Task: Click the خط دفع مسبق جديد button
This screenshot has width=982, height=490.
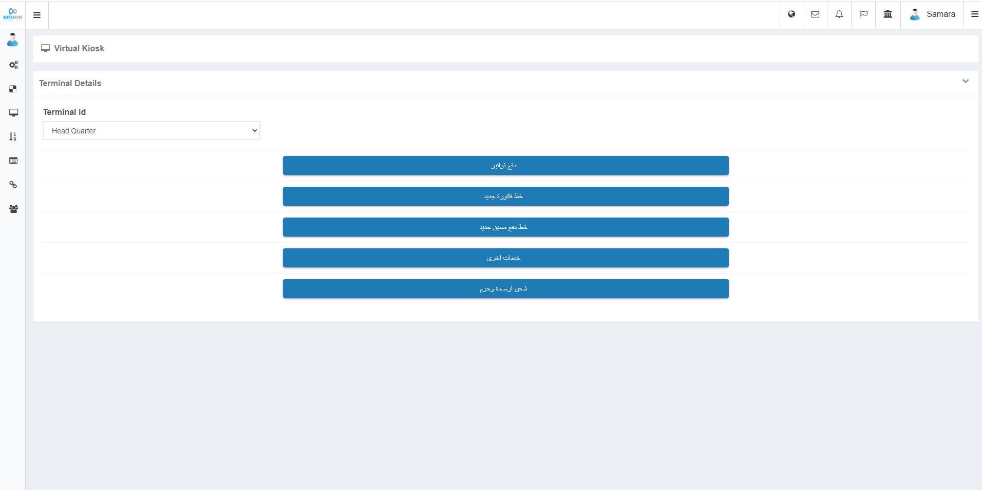Action: [506, 227]
